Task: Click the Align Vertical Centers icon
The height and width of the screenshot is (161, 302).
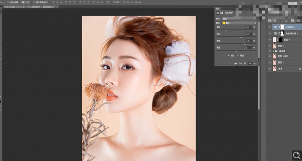Action: pyautogui.click(x=57, y=2)
